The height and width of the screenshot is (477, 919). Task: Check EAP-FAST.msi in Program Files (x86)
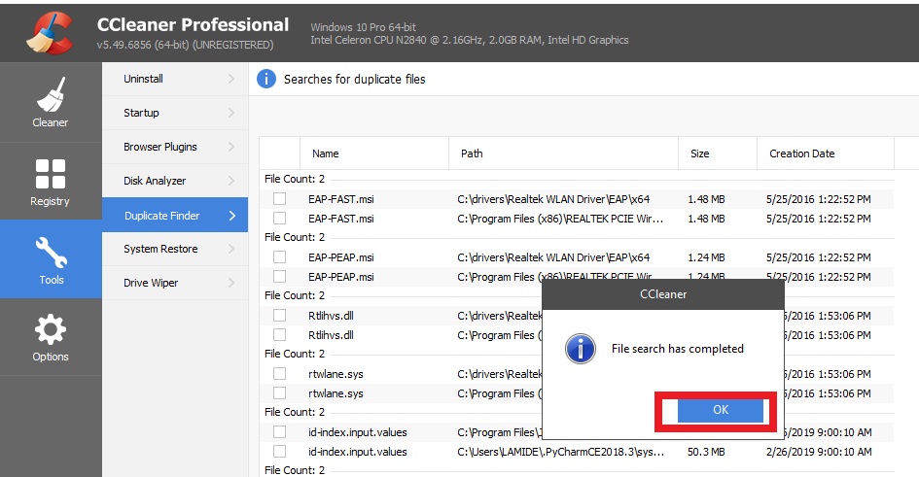[x=279, y=219]
